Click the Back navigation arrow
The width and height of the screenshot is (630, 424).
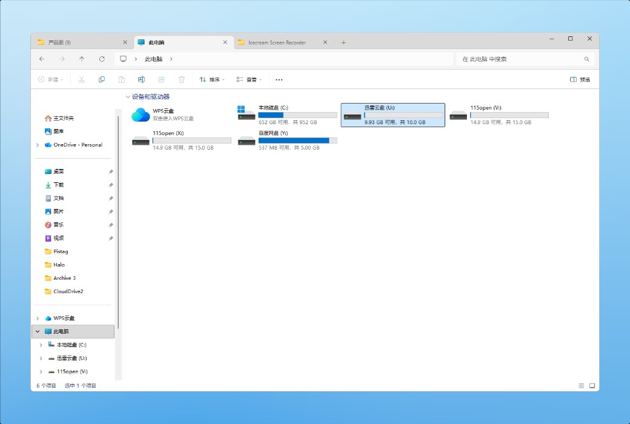[x=42, y=59]
